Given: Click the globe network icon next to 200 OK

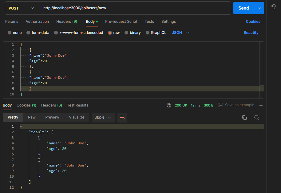Looking at the screenshot, I should 169,105.
